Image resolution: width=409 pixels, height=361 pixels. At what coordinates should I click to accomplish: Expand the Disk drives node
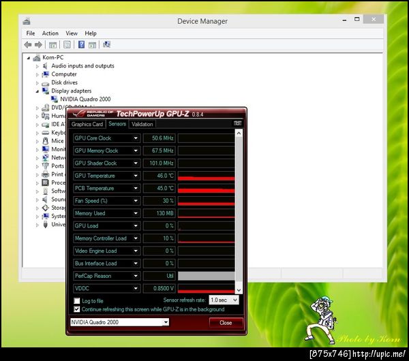tap(37, 83)
